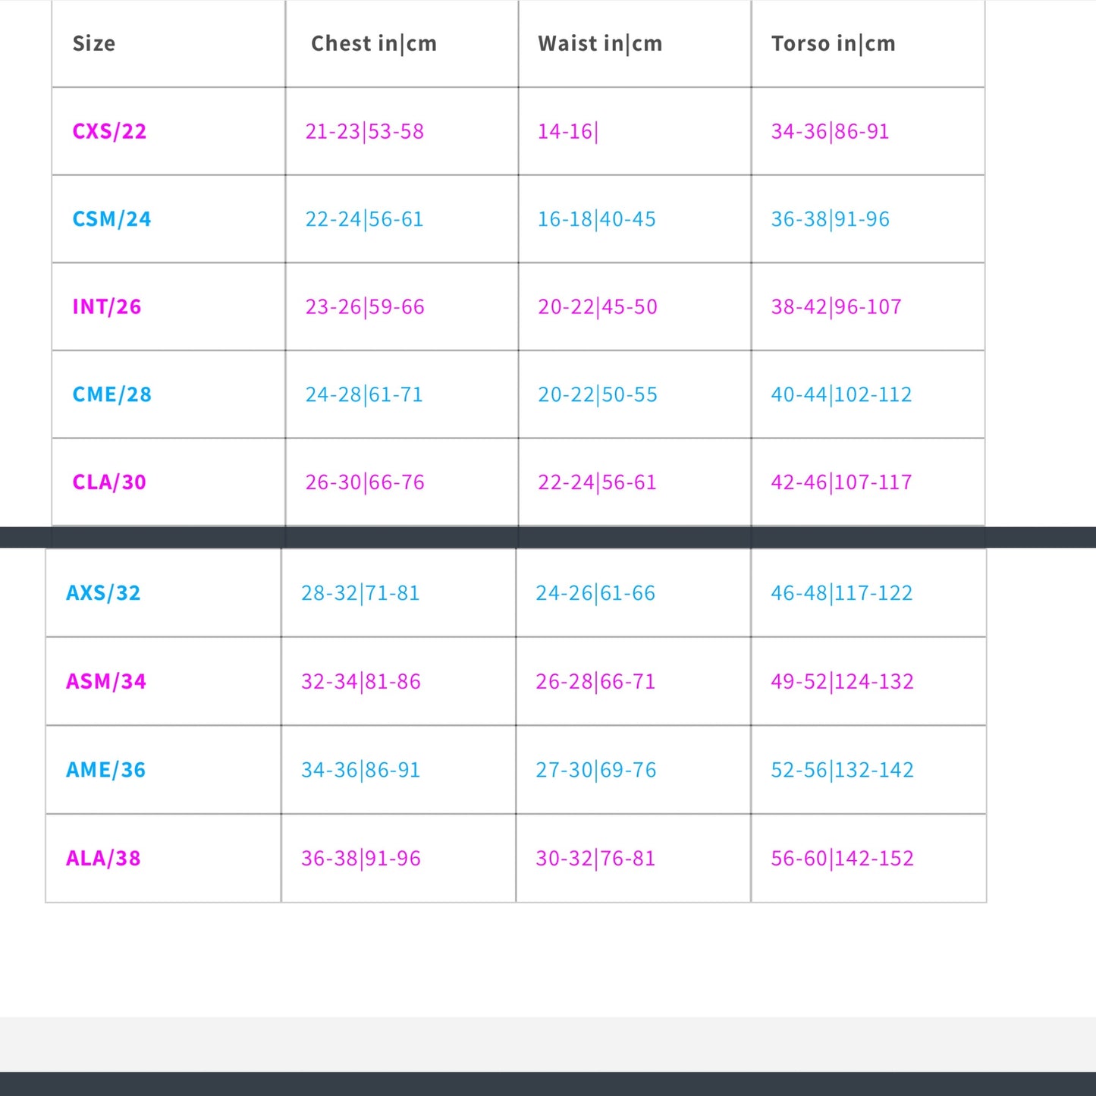
Task: Select waist value 16-18|40-45
Action: pyautogui.click(x=597, y=220)
